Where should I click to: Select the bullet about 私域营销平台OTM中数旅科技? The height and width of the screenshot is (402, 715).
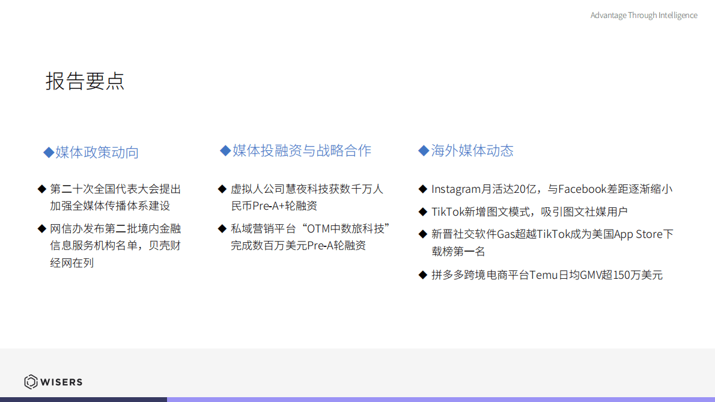pos(306,237)
